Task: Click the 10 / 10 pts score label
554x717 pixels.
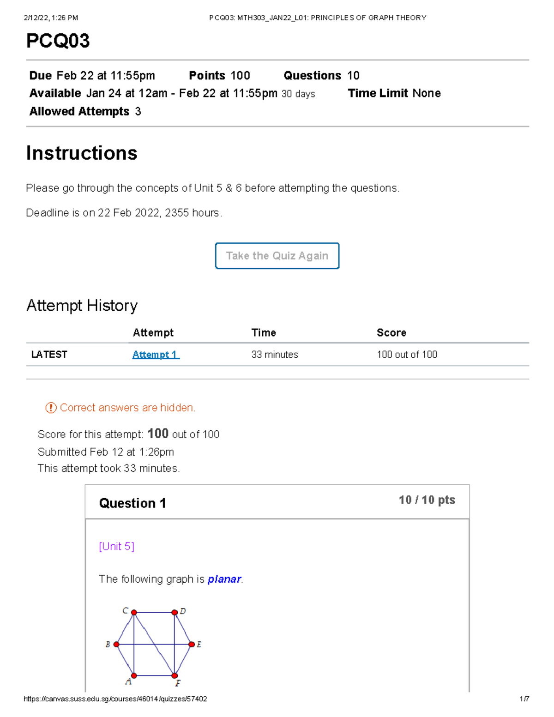Action: coord(427,500)
